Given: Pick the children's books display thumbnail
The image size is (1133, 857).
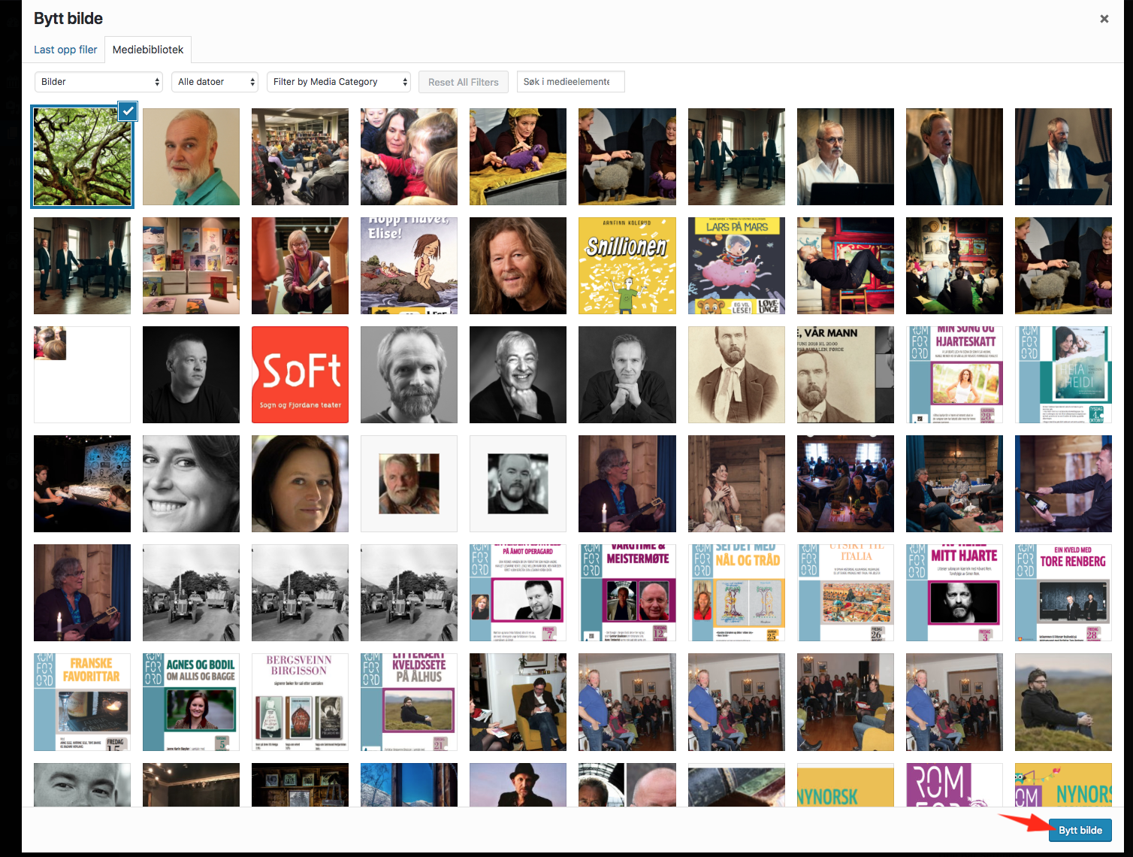Looking at the screenshot, I should (x=191, y=266).
